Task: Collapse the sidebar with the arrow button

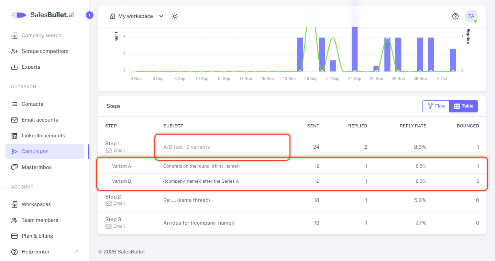Action: tap(90, 15)
